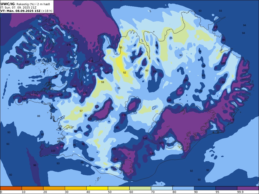Click the '97' humidity value on the map
The image size is (259, 194).
[x=117, y=128]
